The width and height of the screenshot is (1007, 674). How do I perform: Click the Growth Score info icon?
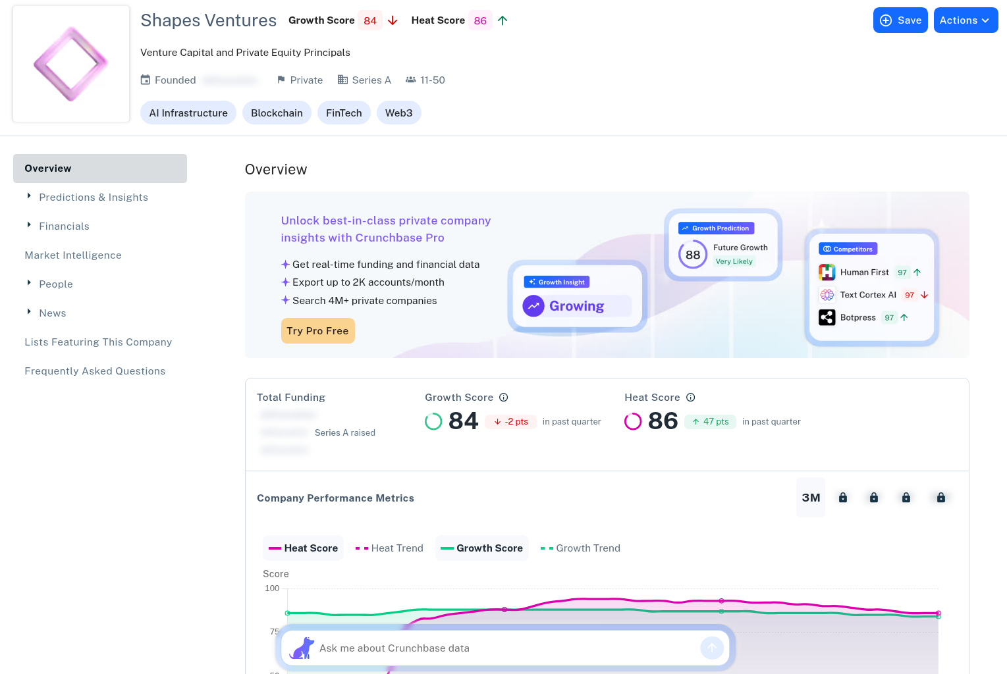point(504,398)
